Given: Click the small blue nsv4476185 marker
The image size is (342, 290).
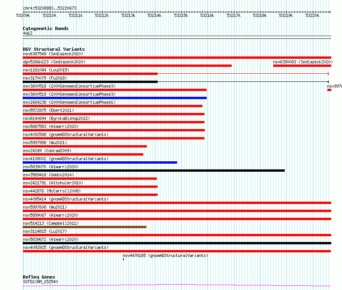Looking at the screenshot, I should (x=123, y=259).
